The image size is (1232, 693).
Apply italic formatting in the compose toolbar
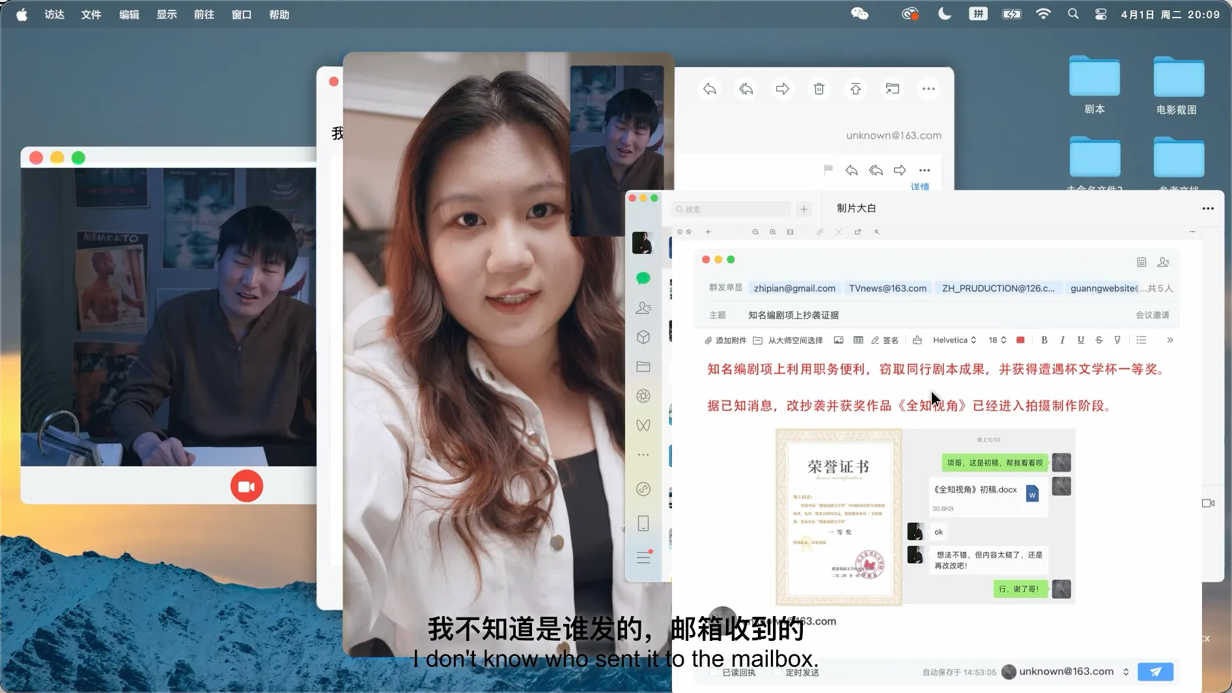pos(1063,340)
